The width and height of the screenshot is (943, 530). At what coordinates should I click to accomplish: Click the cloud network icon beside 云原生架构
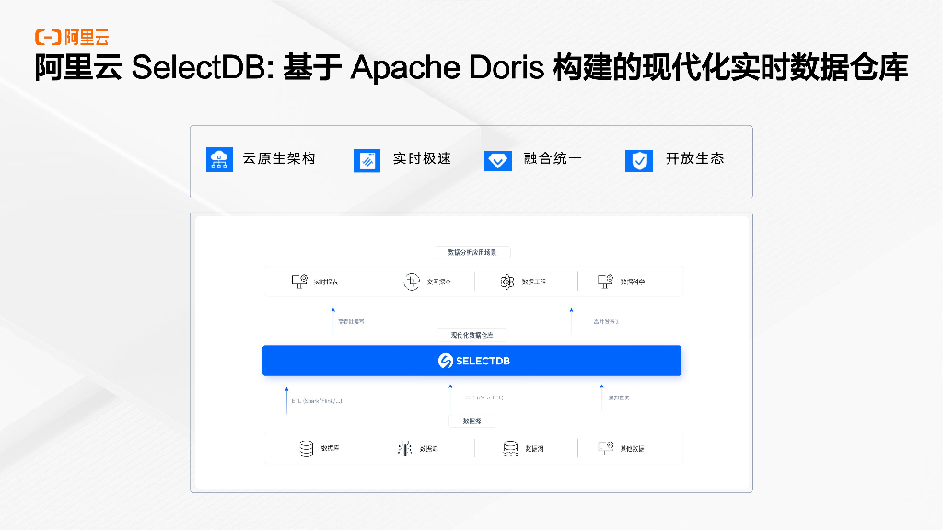[x=219, y=160]
